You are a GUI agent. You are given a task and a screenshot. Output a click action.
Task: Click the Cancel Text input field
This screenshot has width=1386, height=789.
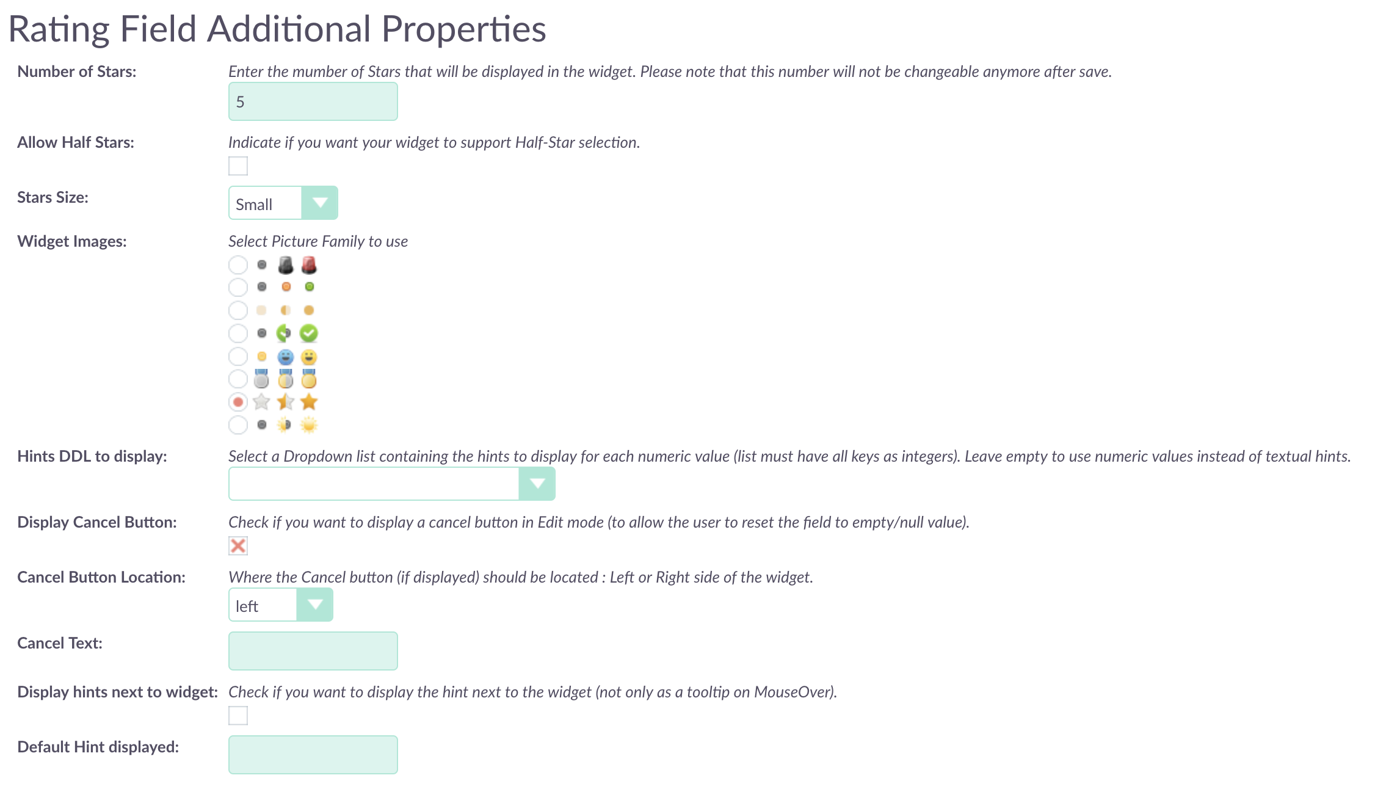(313, 651)
